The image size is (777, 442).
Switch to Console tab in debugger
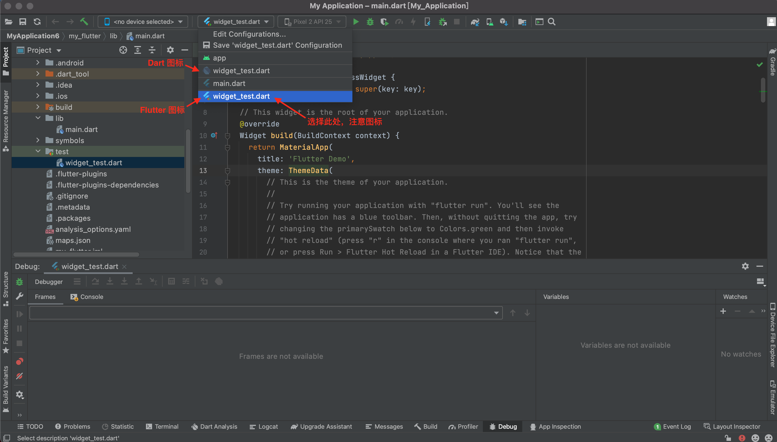point(87,297)
